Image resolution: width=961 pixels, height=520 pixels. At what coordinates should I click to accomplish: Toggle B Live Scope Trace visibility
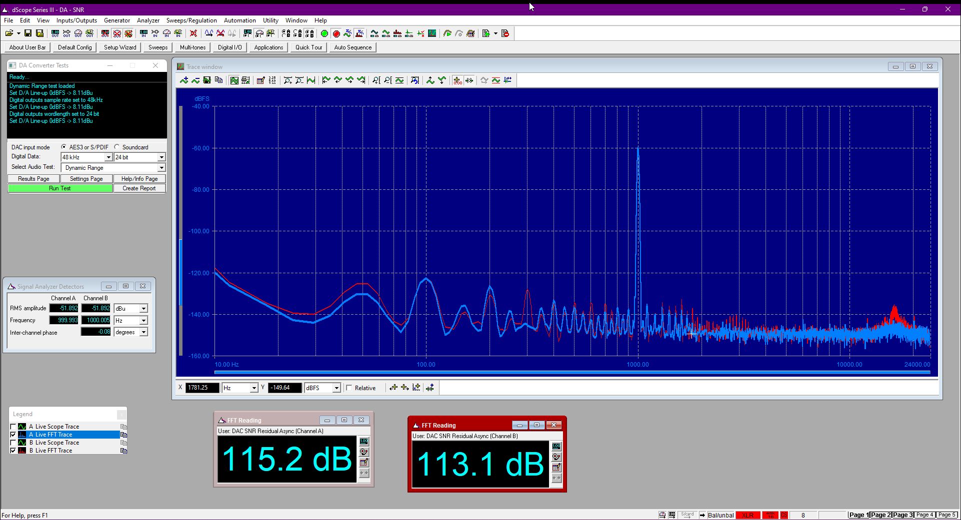[x=13, y=443]
